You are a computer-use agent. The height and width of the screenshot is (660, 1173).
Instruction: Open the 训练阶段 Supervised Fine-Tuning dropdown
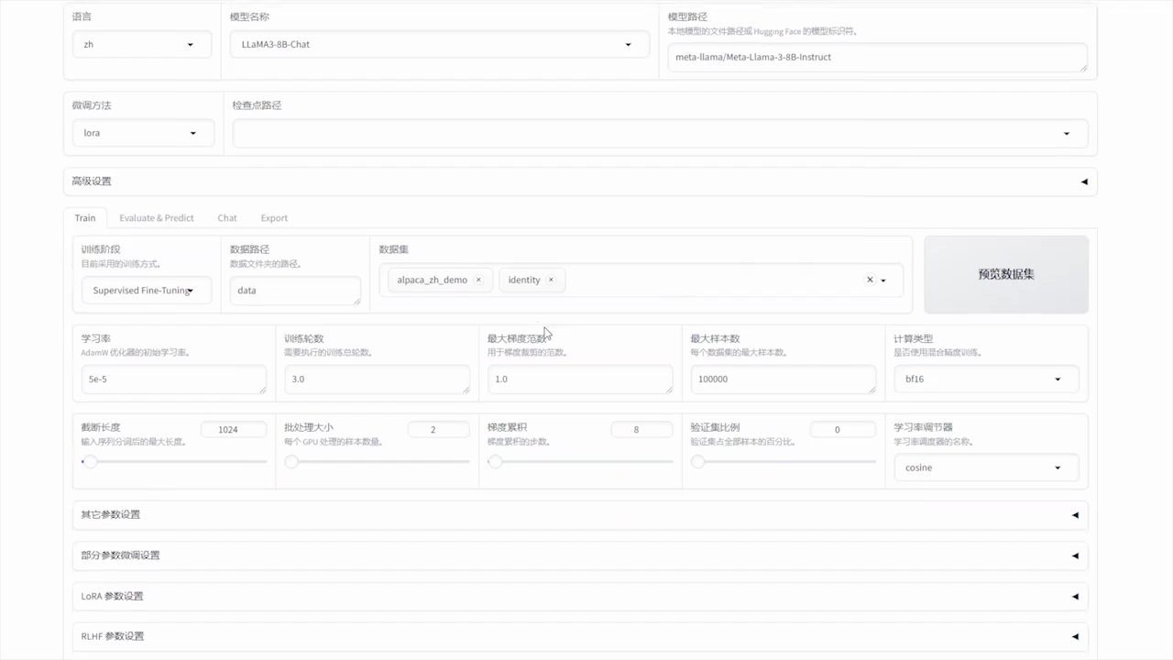click(x=147, y=291)
